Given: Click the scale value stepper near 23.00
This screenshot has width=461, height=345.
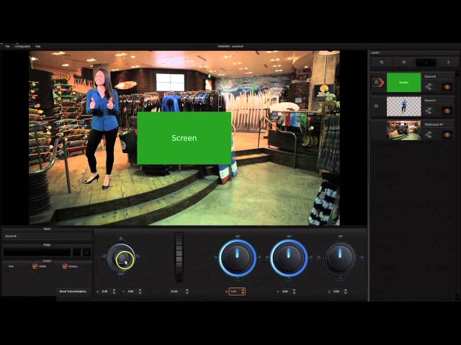Looking at the screenshot, I should tap(187, 291).
